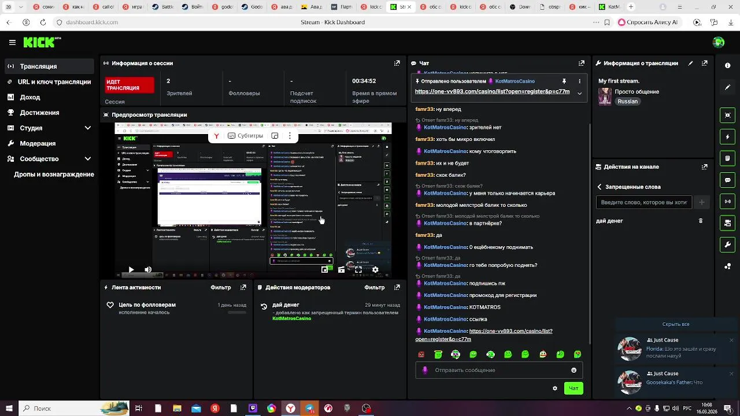
Task: Click the three-dots icon in rail bottom
Action: [728, 266]
